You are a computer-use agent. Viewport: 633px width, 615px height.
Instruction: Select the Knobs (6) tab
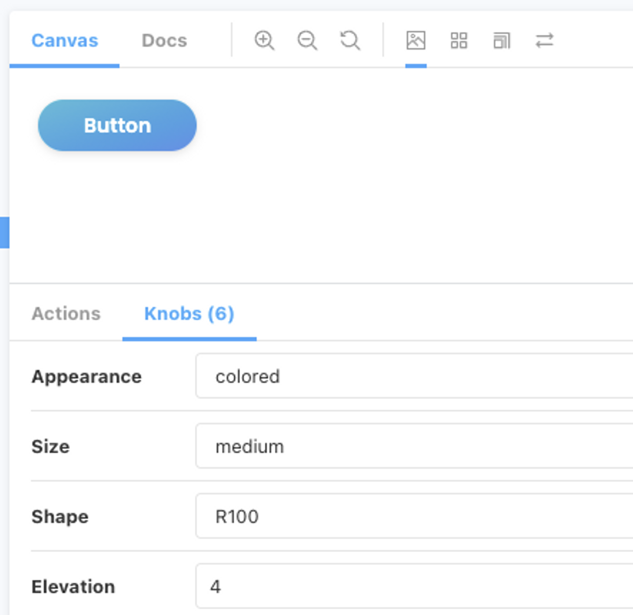pyautogui.click(x=189, y=314)
